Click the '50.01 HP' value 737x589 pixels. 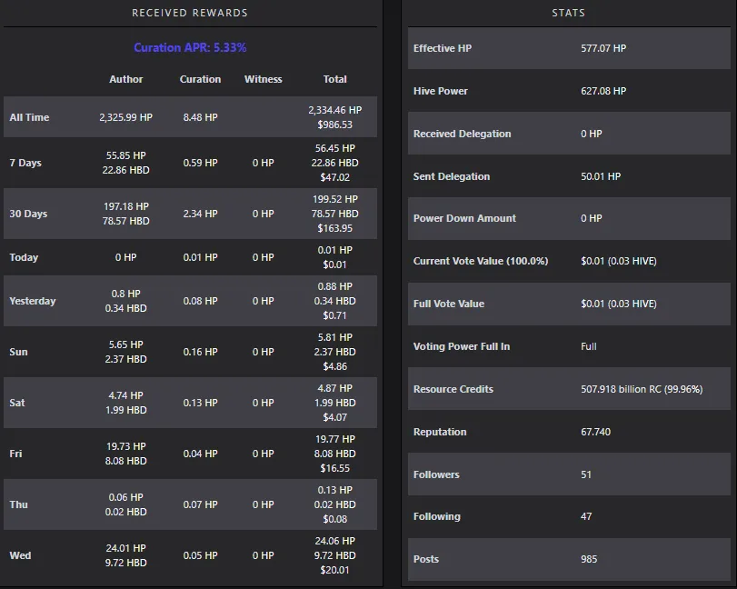(601, 176)
